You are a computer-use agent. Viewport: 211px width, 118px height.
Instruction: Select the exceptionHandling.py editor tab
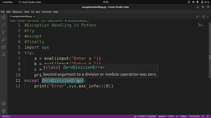[22, 16]
